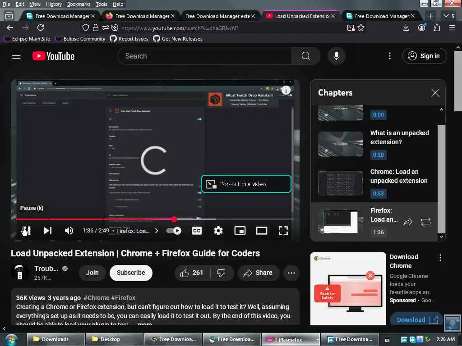The width and height of the screenshot is (462, 346).
Task: Open the Share button under the video
Action: point(258,273)
